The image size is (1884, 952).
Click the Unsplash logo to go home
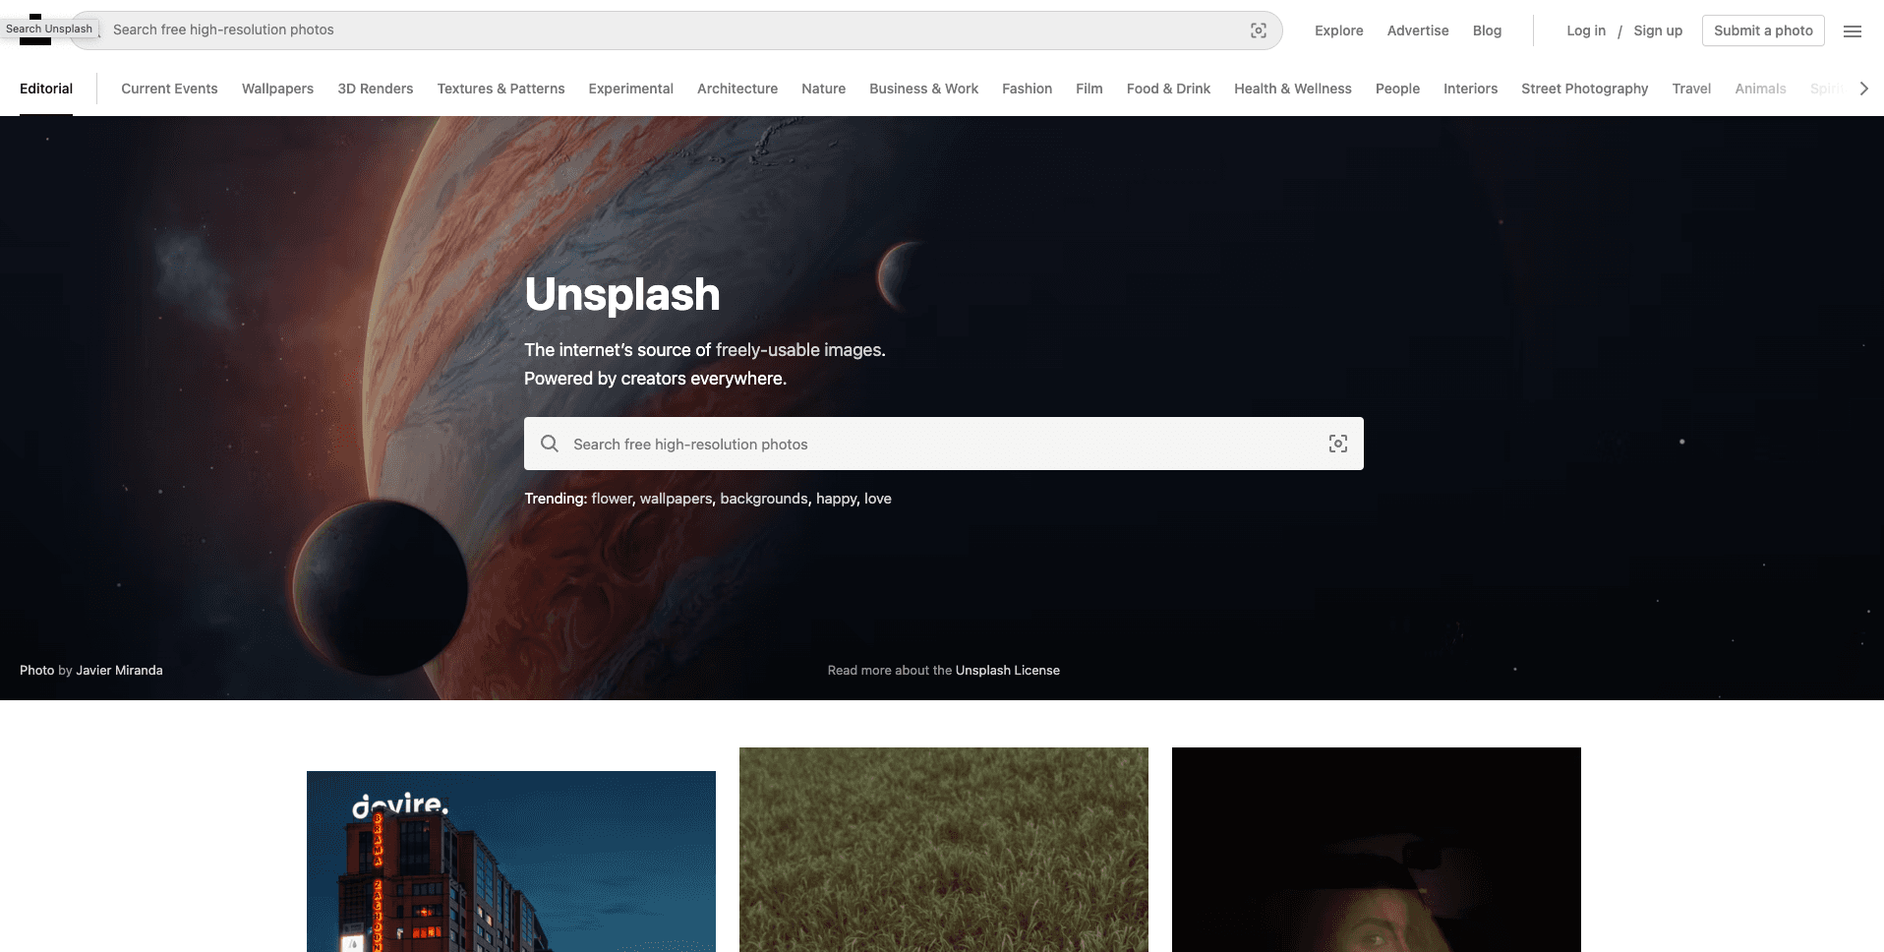35,30
